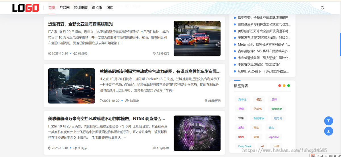This screenshot has width=341, height=157.
Task: Click eye icon next to 93阅读
Action: (75, 148)
